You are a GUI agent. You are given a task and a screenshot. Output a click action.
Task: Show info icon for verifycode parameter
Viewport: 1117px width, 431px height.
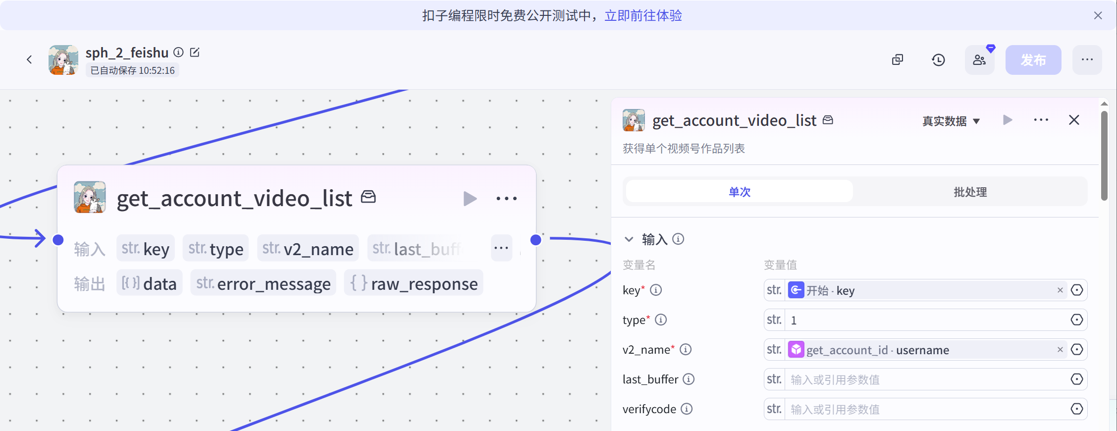(x=687, y=409)
